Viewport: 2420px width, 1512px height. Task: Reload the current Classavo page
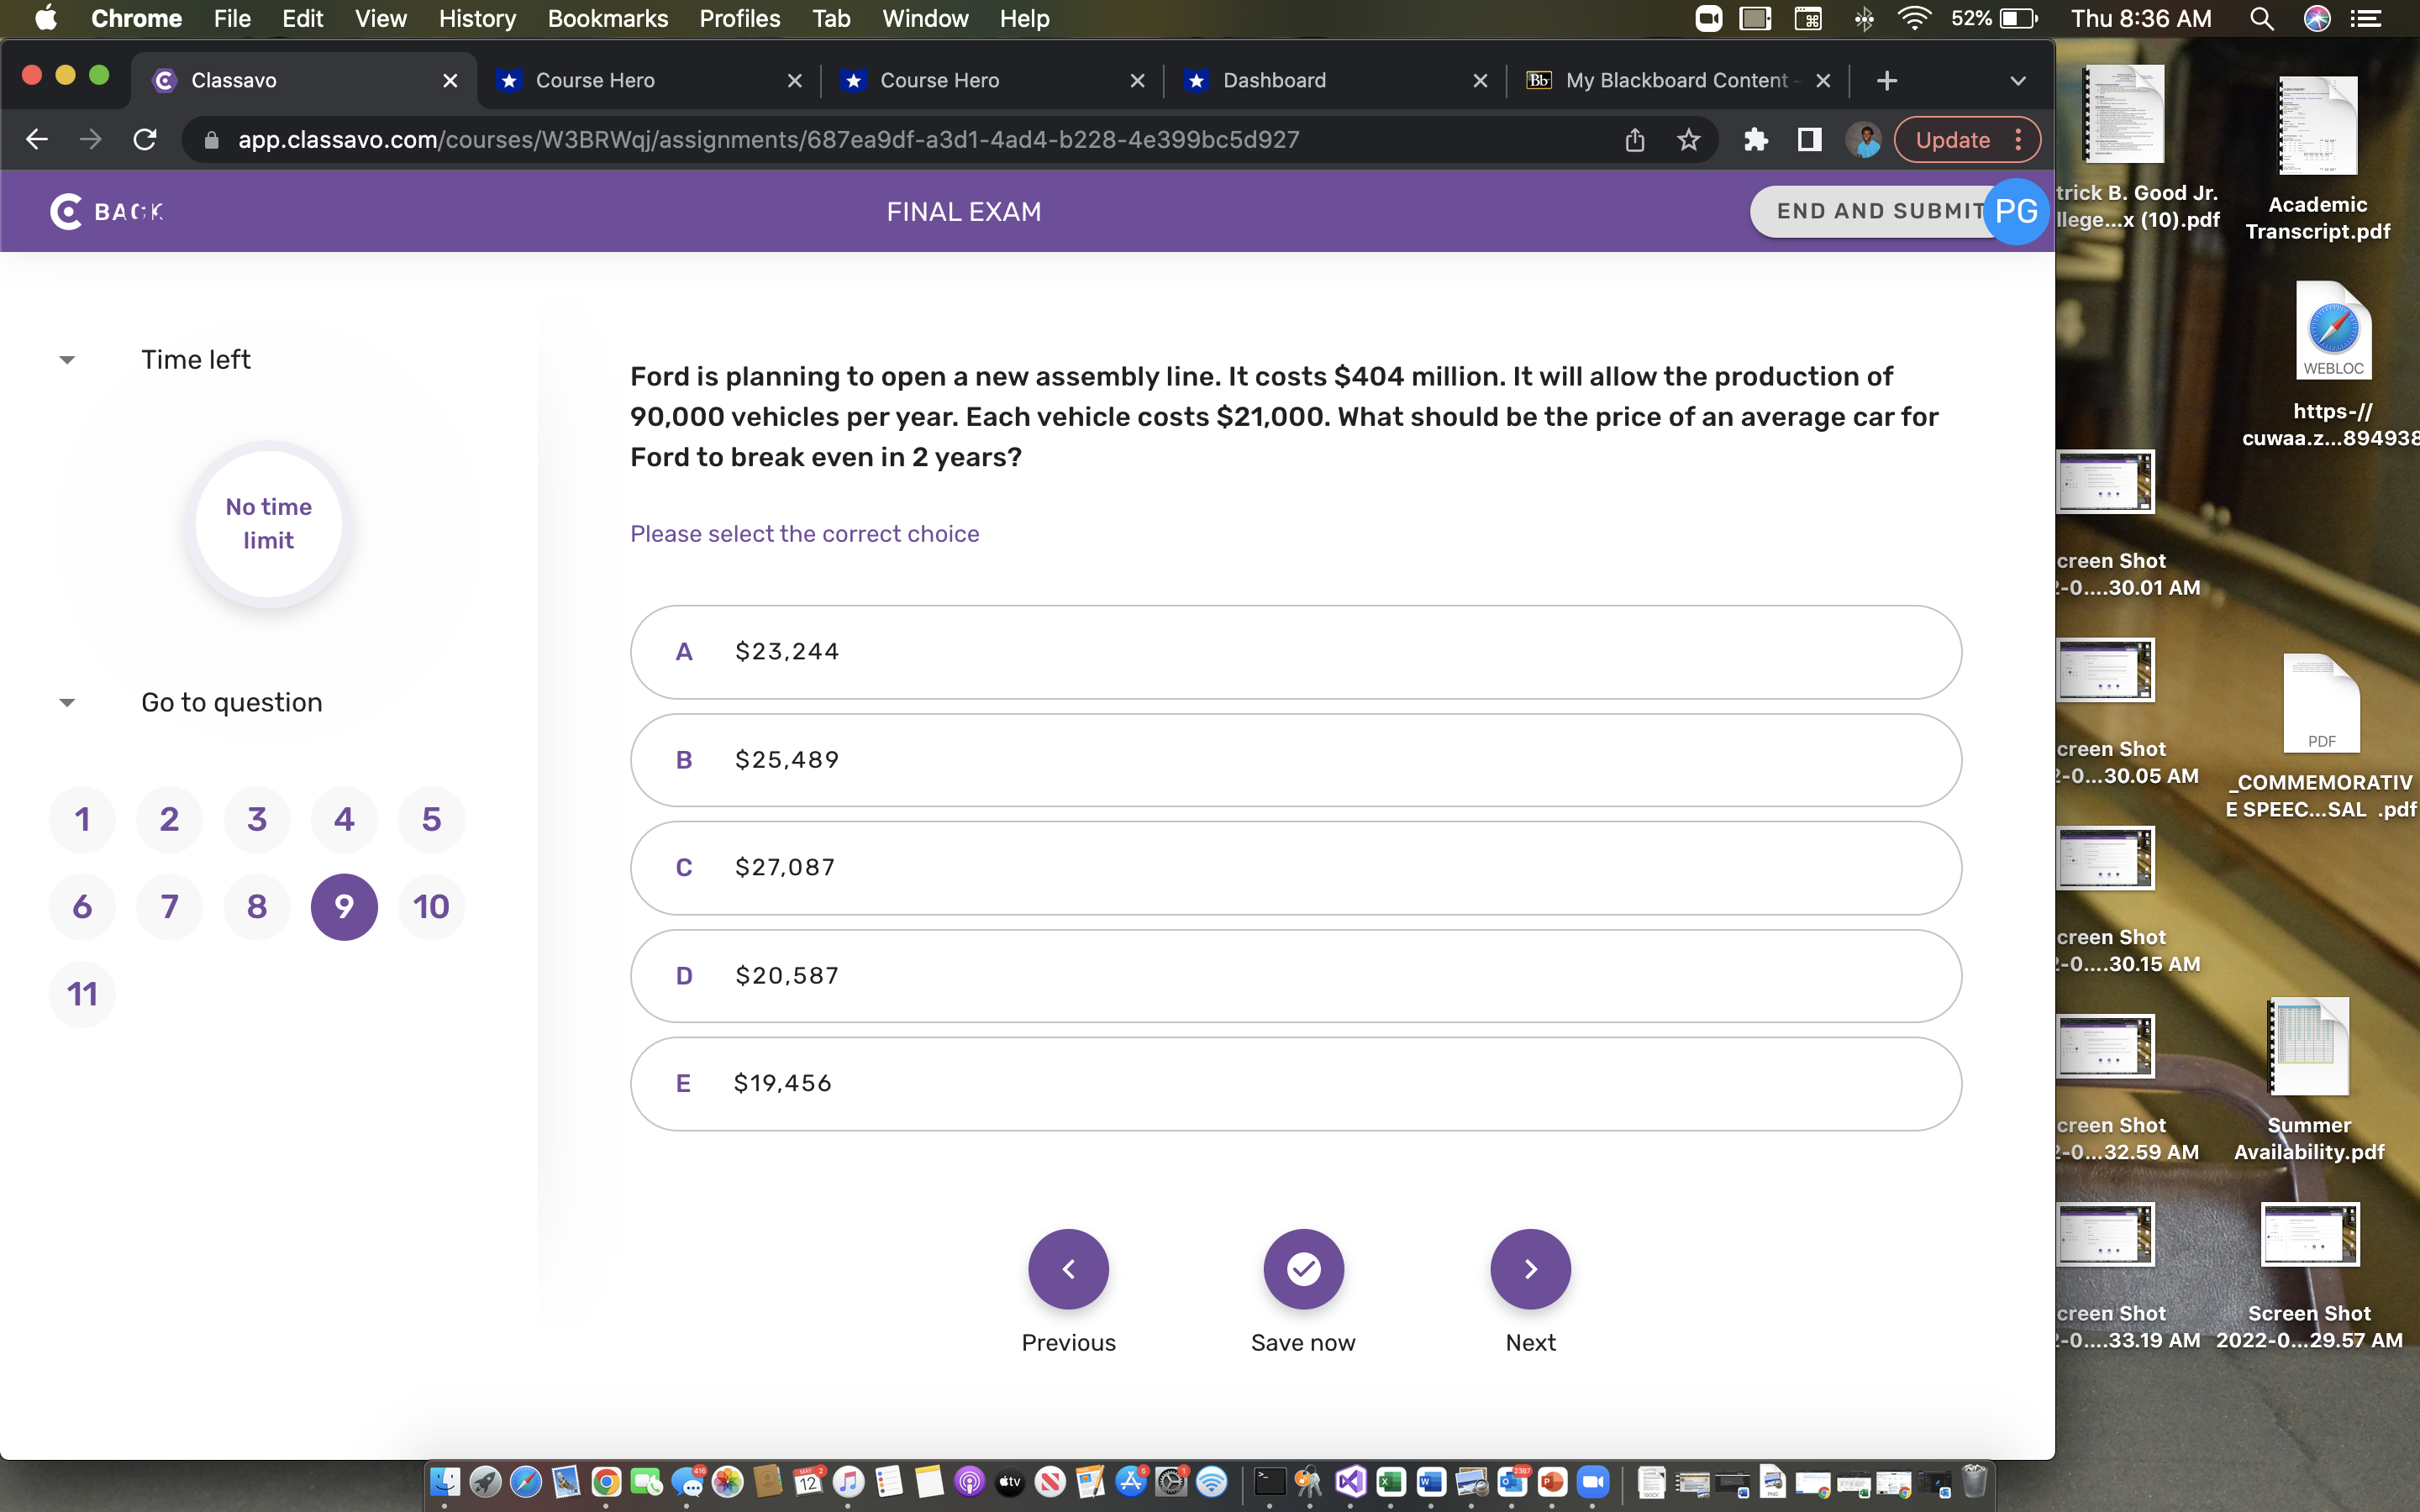click(144, 139)
